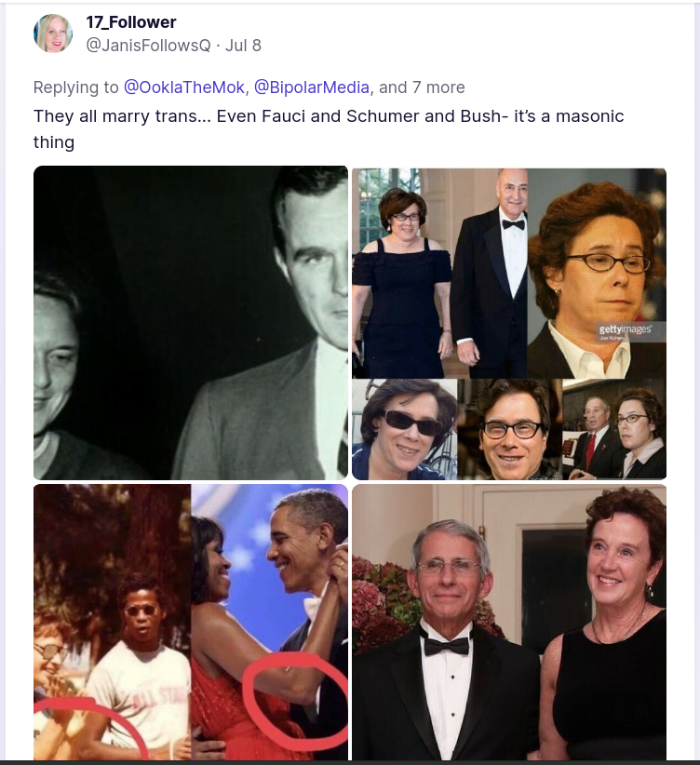Visit the @OoklaTheMok mention

coord(184,87)
